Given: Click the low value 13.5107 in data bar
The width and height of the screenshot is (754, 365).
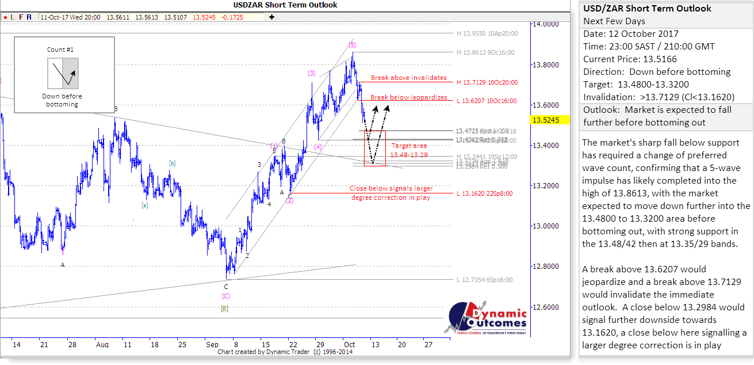Looking at the screenshot, I should [177, 17].
